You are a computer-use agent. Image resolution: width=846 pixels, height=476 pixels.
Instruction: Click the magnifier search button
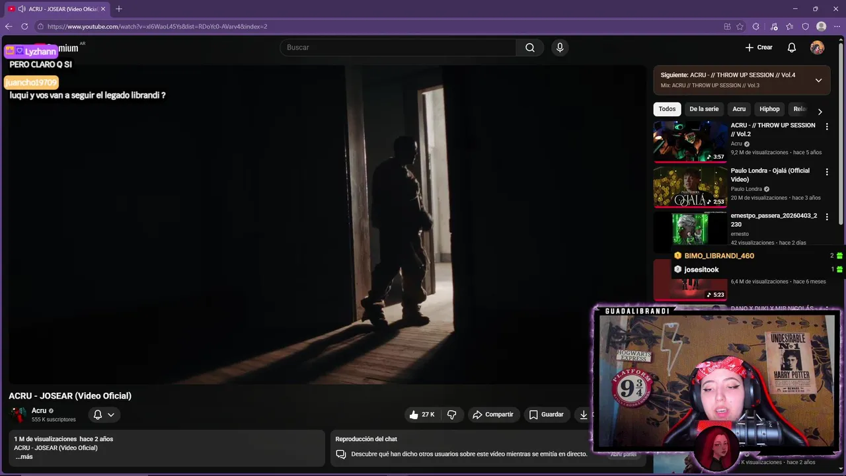pos(530,48)
